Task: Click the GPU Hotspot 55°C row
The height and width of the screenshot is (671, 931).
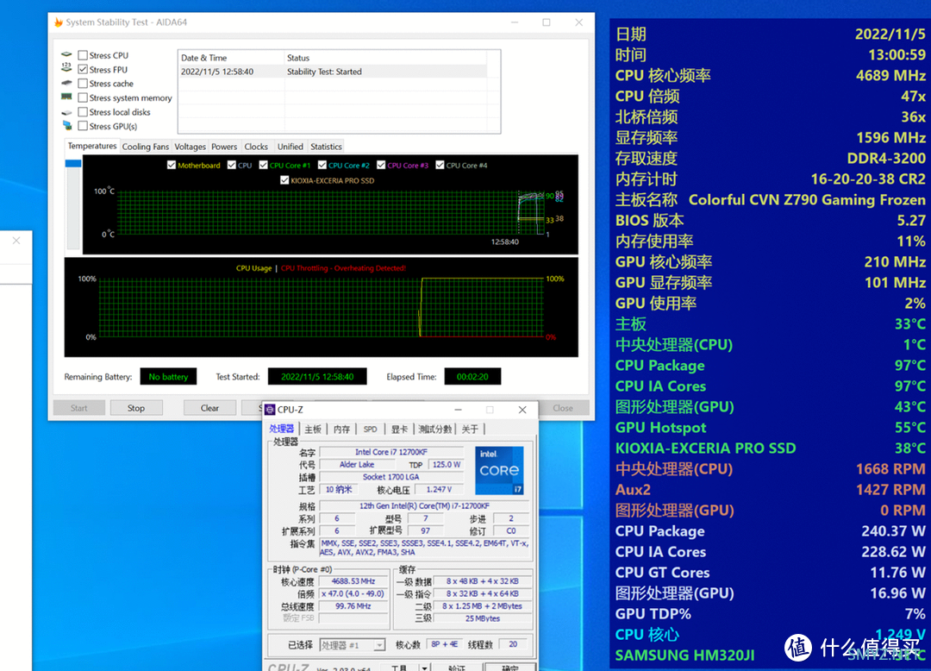Action: coord(770,428)
